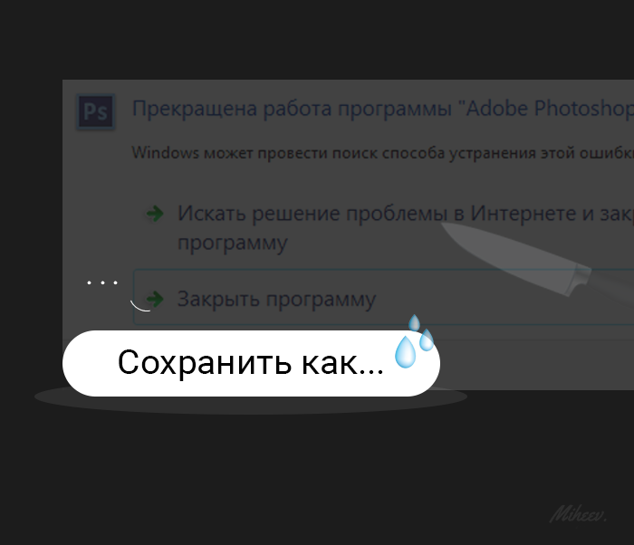Screen dimensions: 634x545
Task: Click the Miheev signature watermark
Action: pyautogui.click(x=578, y=515)
